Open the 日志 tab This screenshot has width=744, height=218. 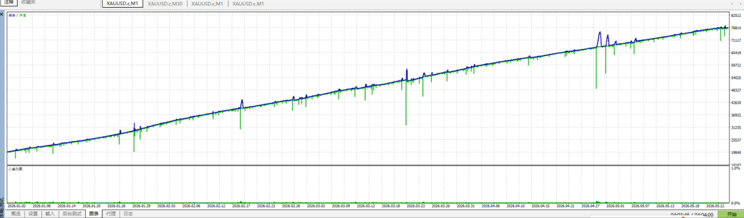[x=128, y=214]
